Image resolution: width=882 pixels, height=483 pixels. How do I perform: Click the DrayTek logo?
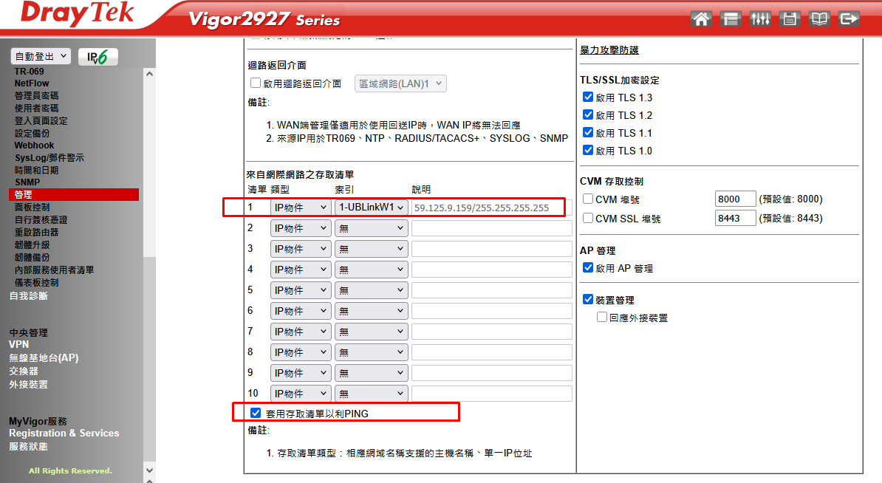click(x=78, y=15)
